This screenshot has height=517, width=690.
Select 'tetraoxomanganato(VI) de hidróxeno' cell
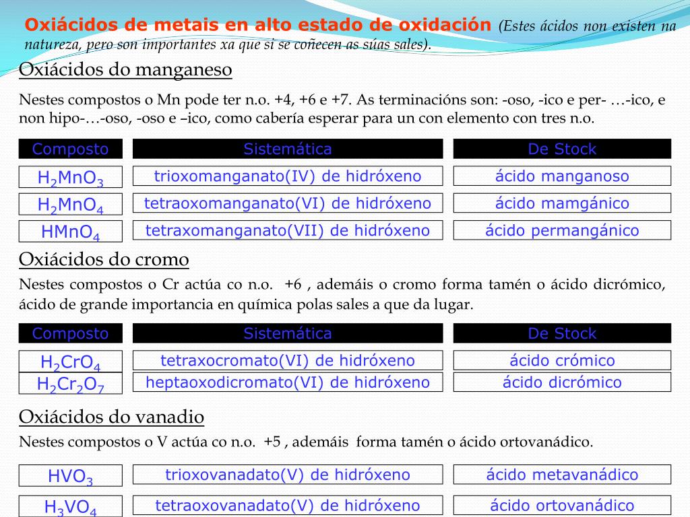click(x=288, y=203)
